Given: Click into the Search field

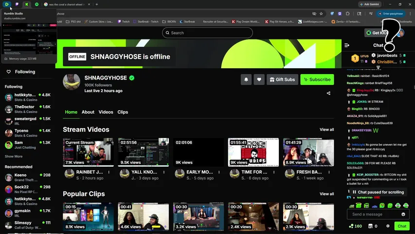Looking at the screenshot, I should coord(207,33).
